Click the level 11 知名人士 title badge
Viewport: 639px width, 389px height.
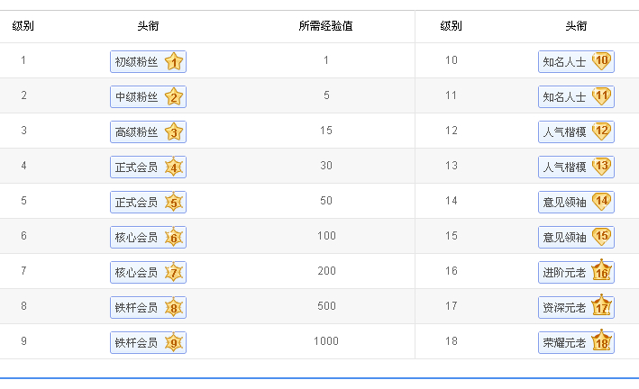(x=576, y=96)
